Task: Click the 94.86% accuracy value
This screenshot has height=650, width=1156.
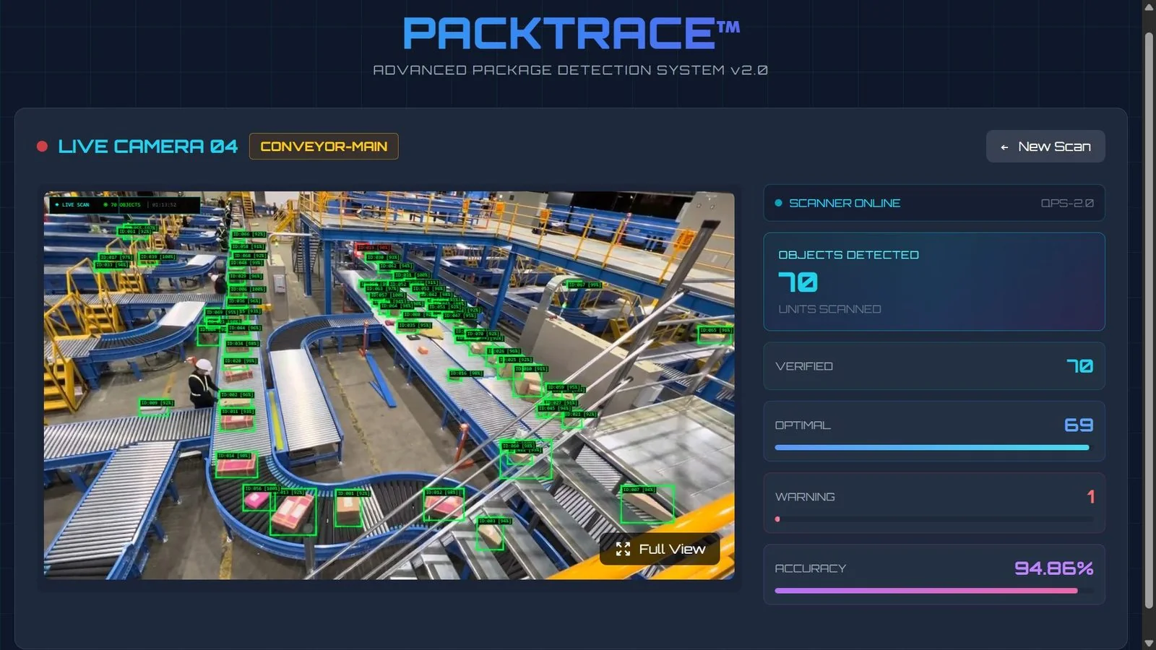Action: [x=1053, y=568]
